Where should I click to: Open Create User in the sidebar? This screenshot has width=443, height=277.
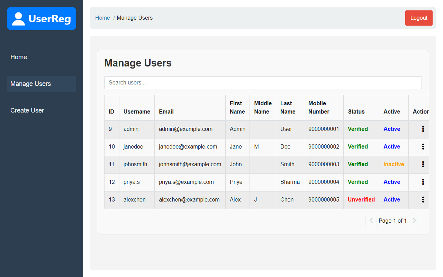pyautogui.click(x=42, y=110)
